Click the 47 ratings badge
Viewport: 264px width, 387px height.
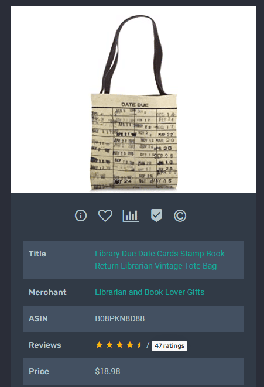[x=170, y=346]
